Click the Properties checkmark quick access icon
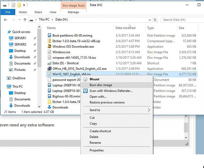 point(13,5)
